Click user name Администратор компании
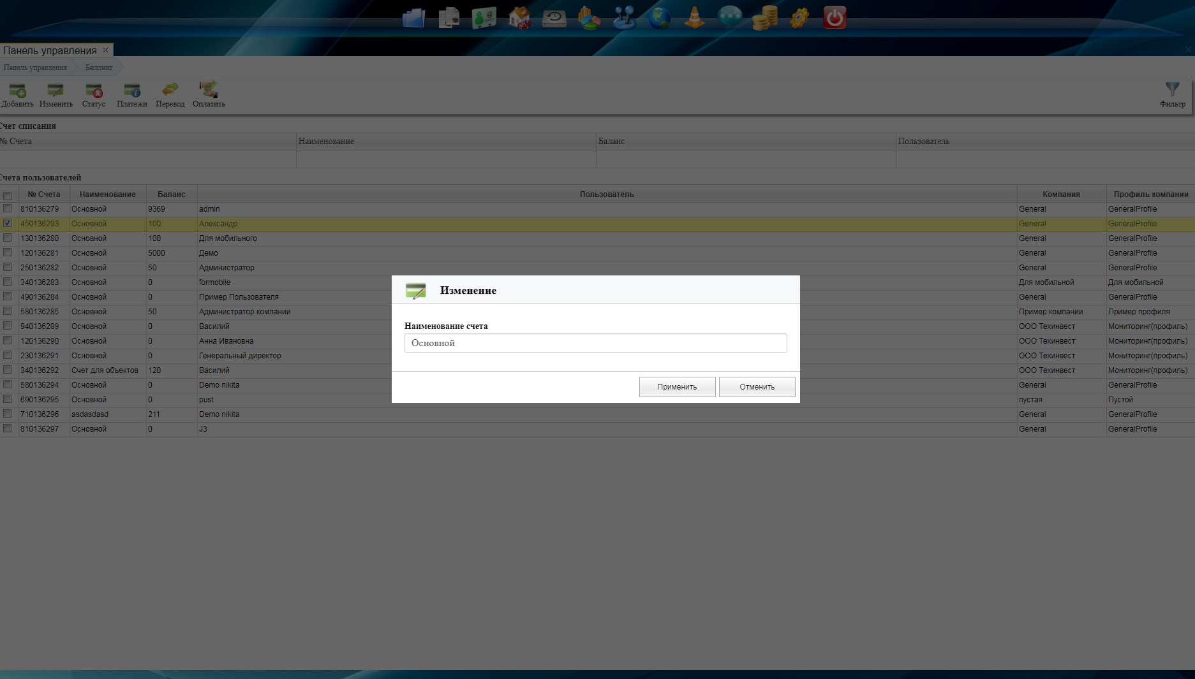Screen dimensions: 1195x679 [x=244, y=312]
